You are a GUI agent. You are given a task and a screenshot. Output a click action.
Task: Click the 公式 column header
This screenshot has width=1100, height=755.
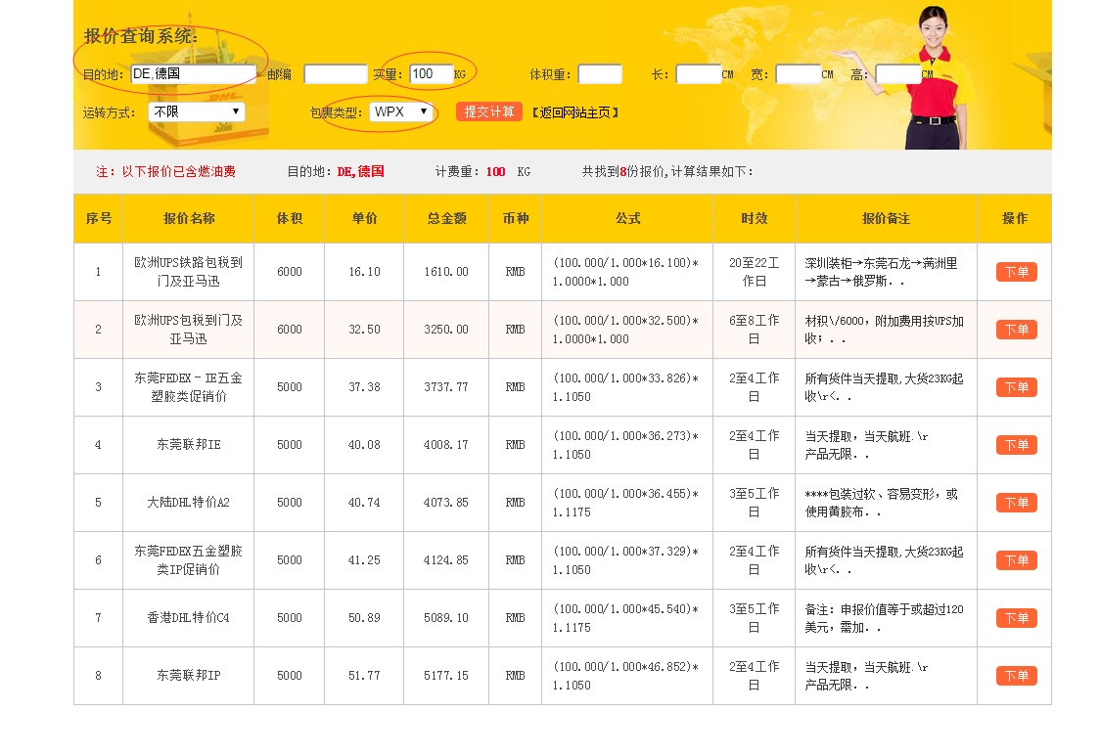pyautogui.click(x=628, y=219)
